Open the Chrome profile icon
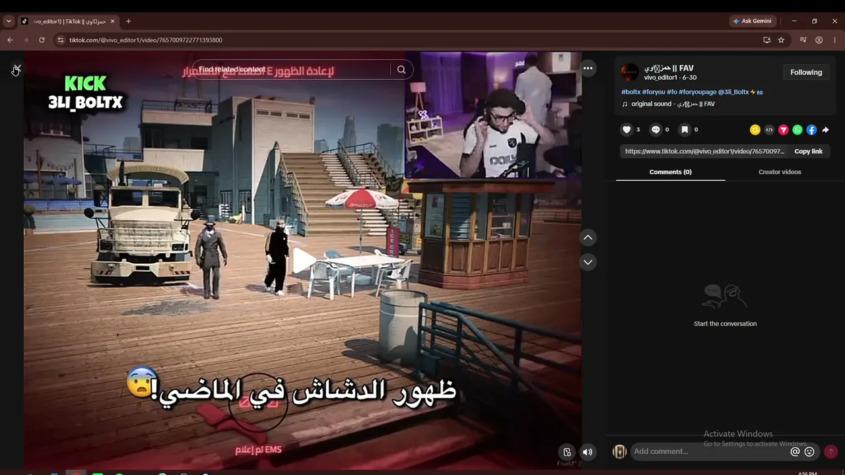This screenshot has height=475, width=845. [819, 40]
